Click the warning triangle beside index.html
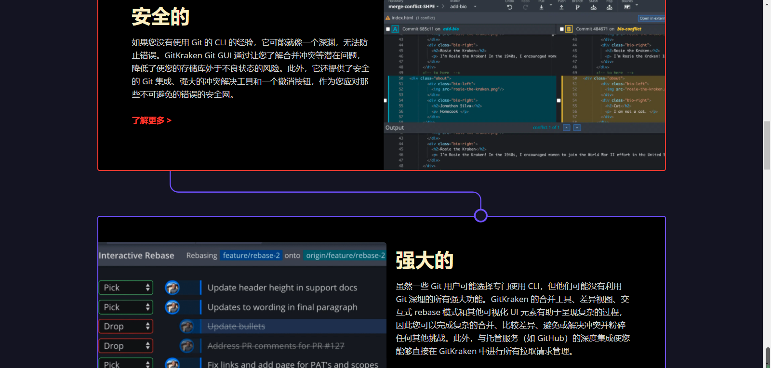The image size is (771, 368). [x=387, y=18]
